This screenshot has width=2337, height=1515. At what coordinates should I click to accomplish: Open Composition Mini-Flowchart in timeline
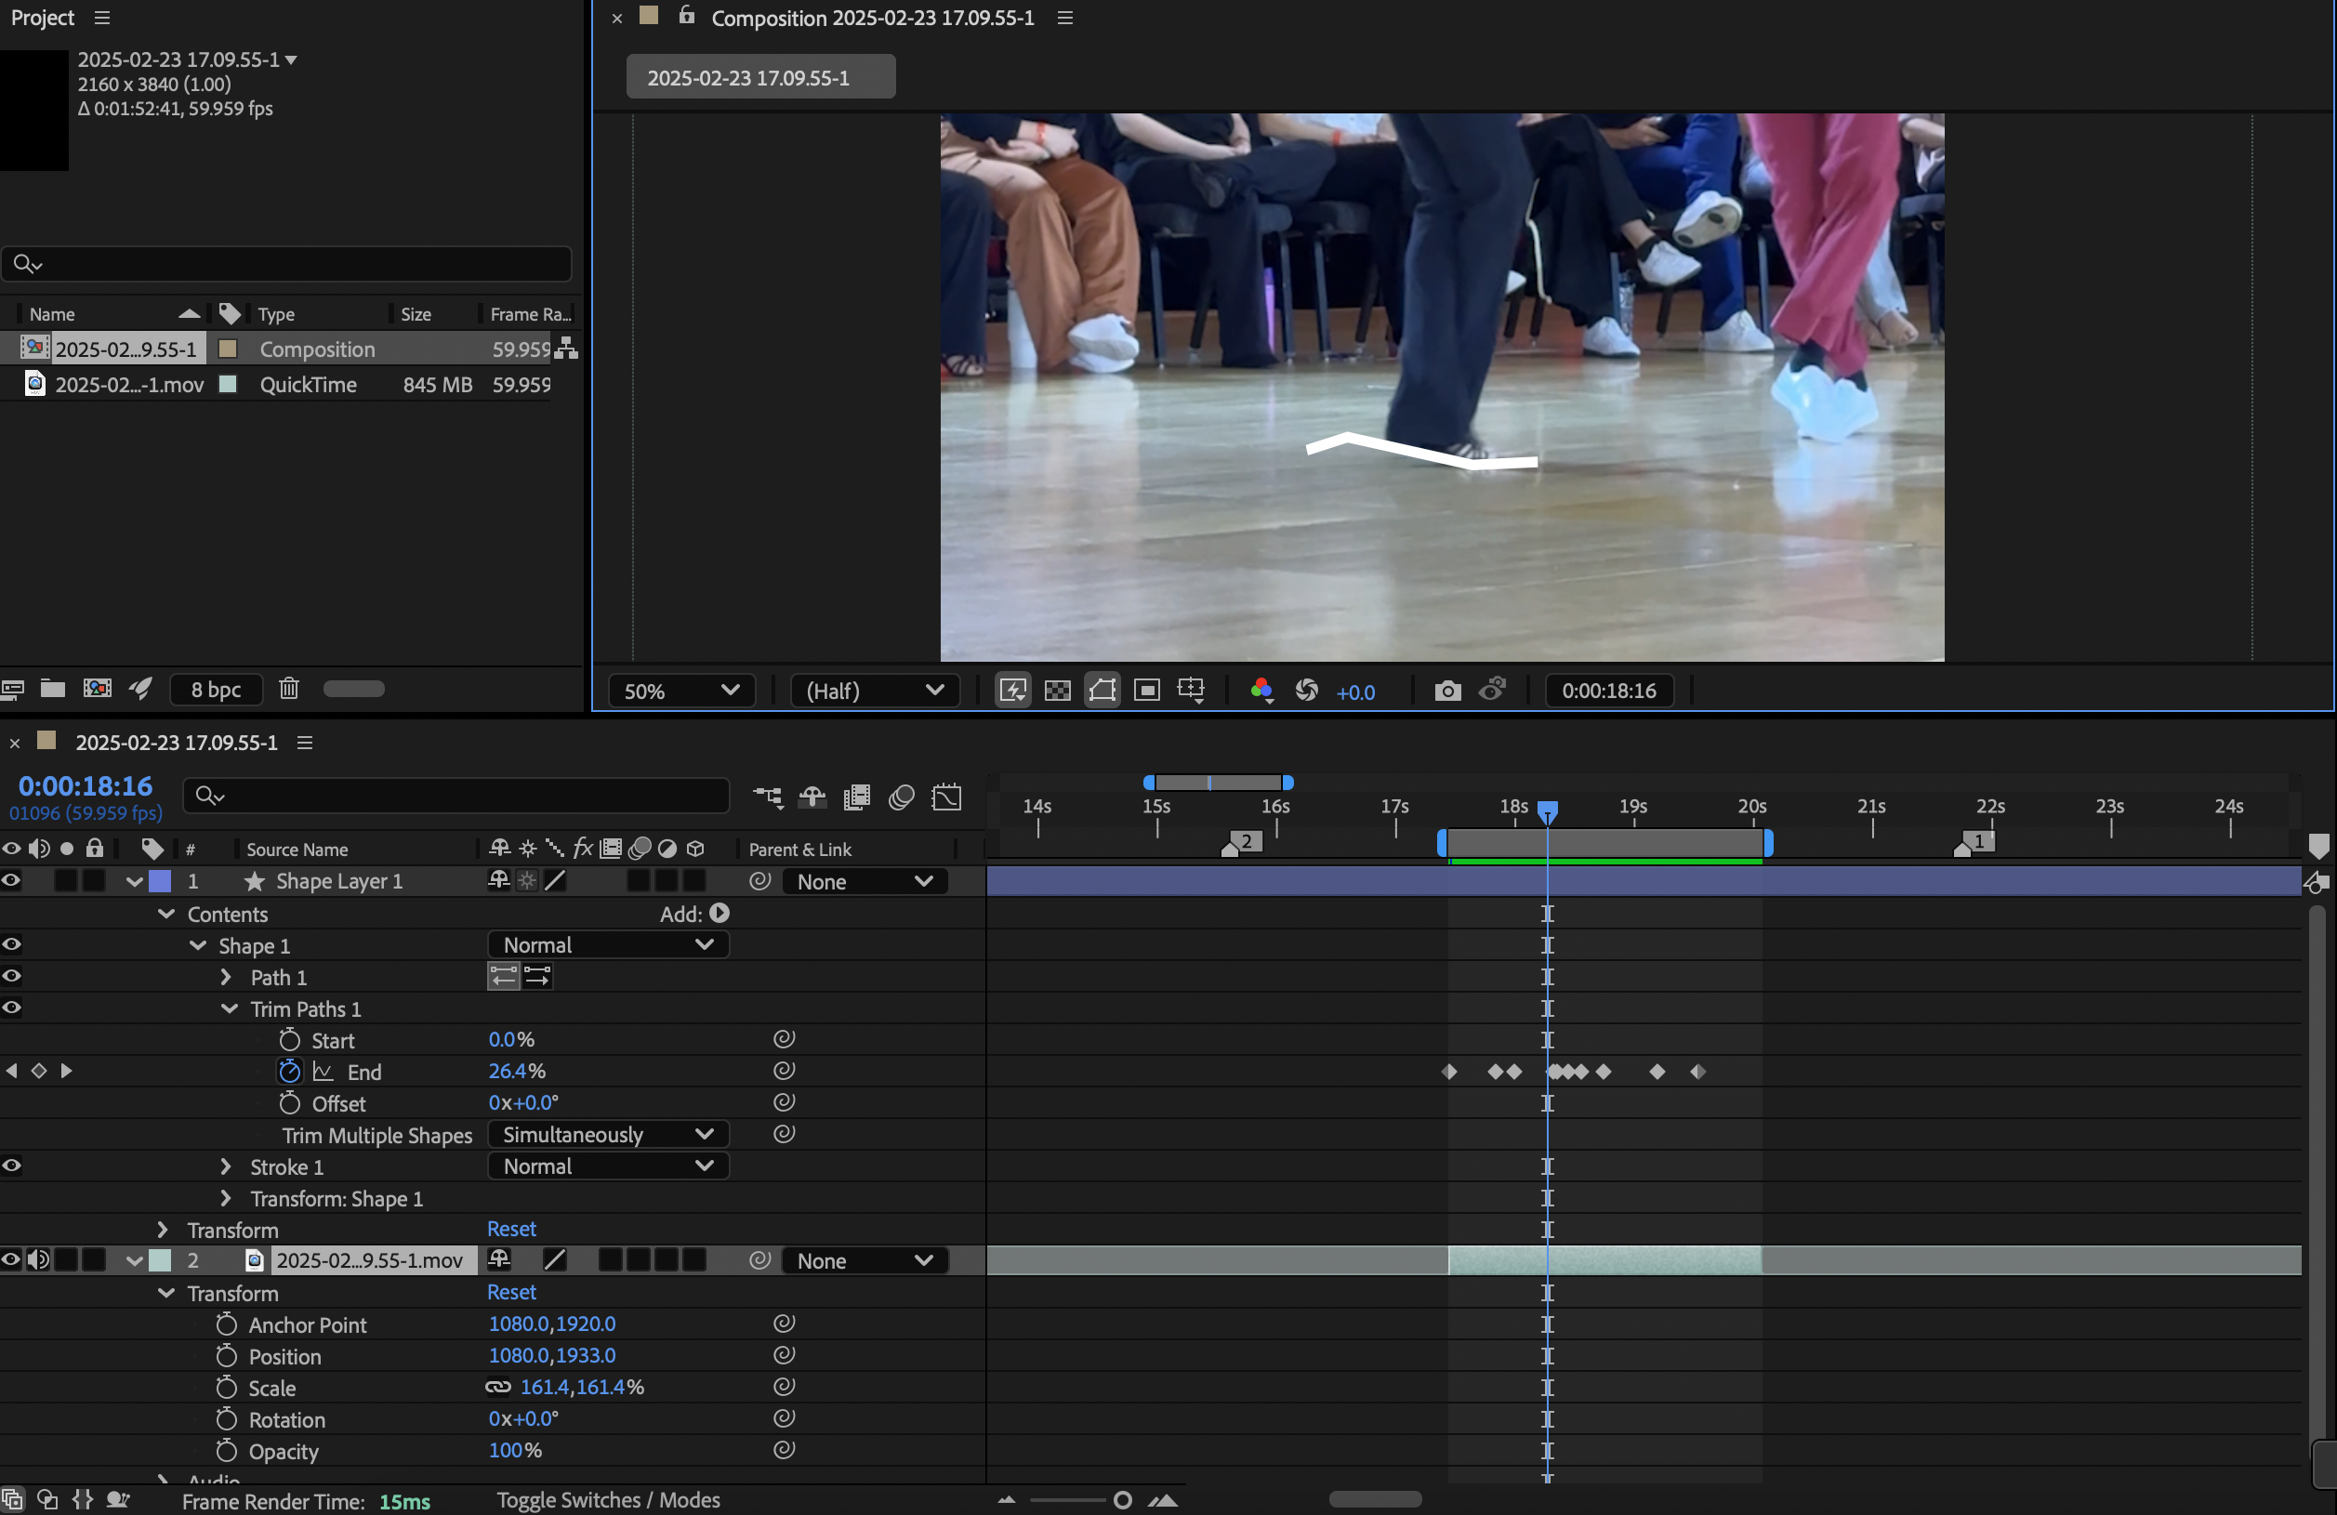click(768, 797)
